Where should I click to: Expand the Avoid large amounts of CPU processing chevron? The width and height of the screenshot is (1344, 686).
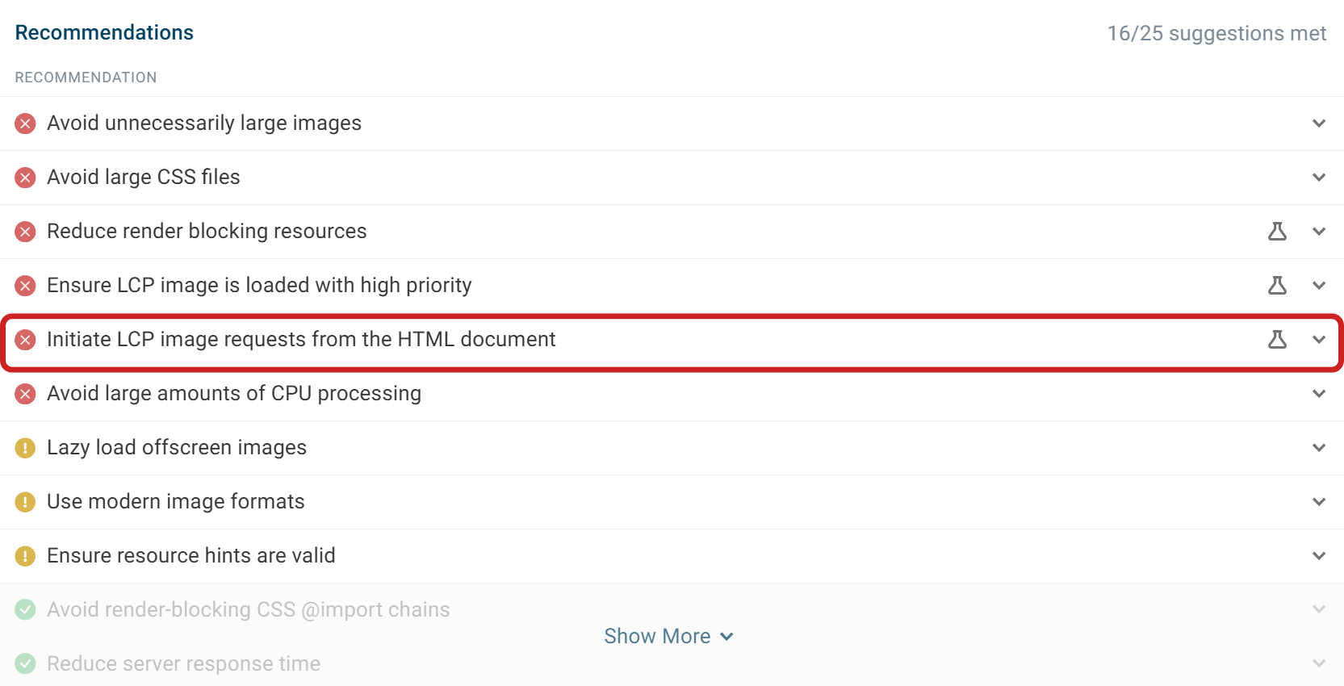1319,394
